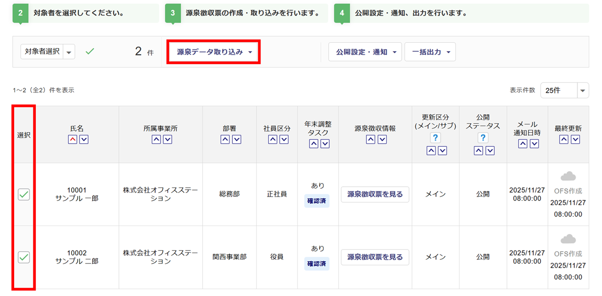
Task: Sort 所属事業所 column ascending arrow
Action: pos(156,139)
